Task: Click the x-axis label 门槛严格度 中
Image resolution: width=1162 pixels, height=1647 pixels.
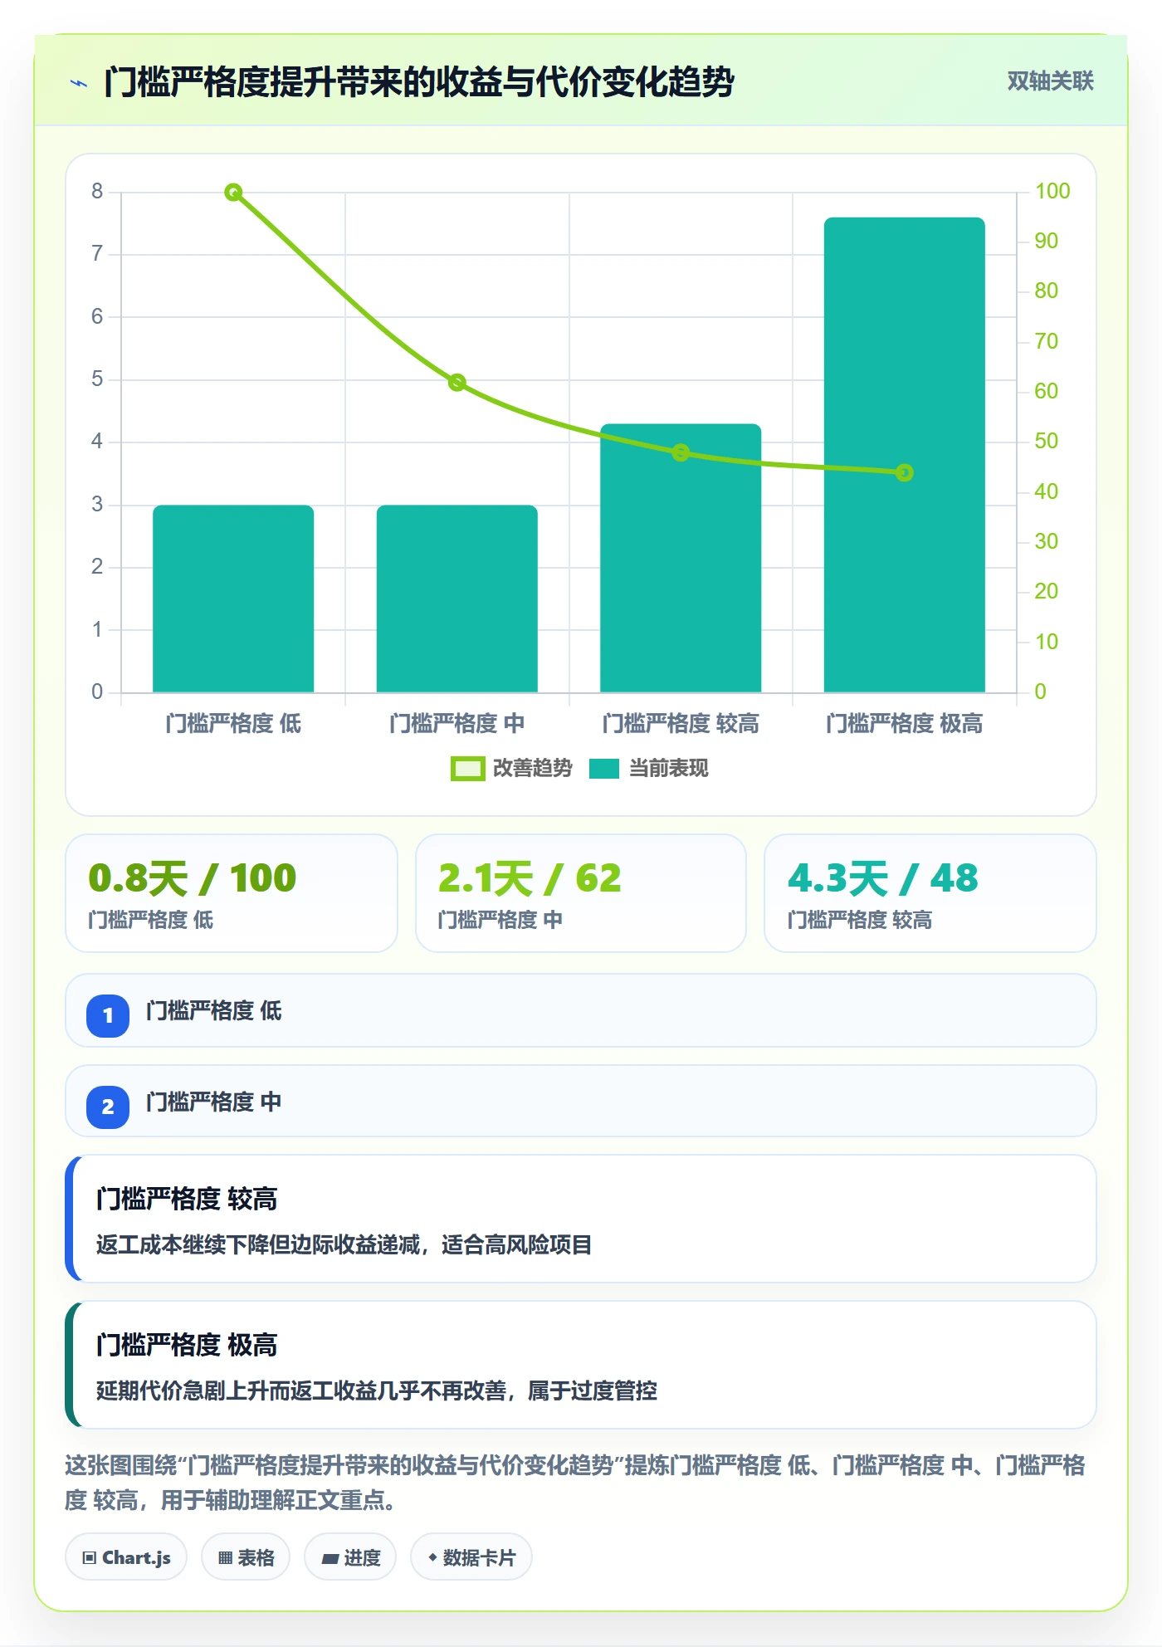Action: pyautogui.click(x=457, y=724)
